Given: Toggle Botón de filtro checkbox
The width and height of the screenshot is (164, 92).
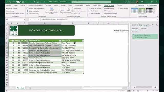Looking at the screenshot, I should [119, 8].
